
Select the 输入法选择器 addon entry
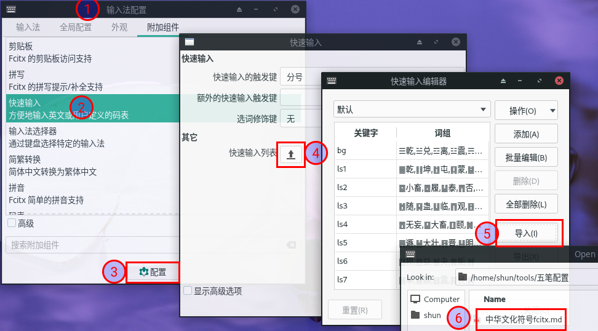(93, 137)
